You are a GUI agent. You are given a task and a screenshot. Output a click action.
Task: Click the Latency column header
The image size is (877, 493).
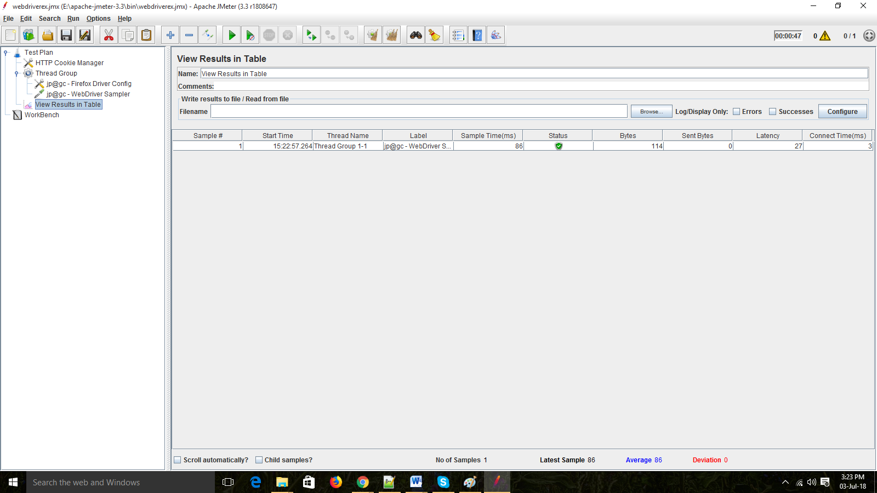tap(767, 136)
